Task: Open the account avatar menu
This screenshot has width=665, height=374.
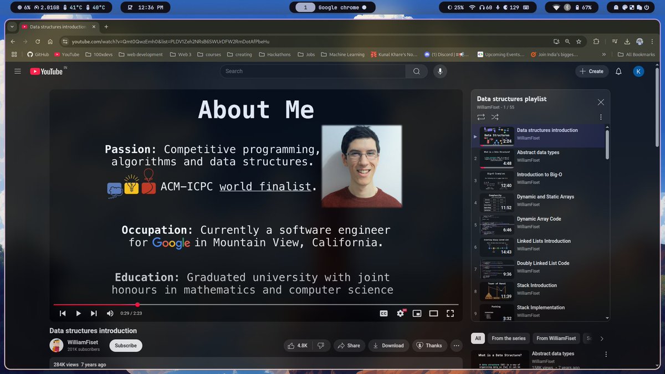Action: (x=639, y=71)
